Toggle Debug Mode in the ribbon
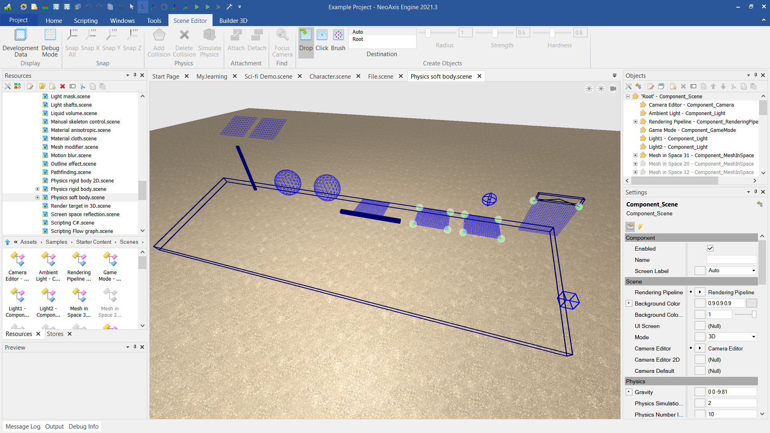This screenshot has height=433, width=770. click(50, 35)
